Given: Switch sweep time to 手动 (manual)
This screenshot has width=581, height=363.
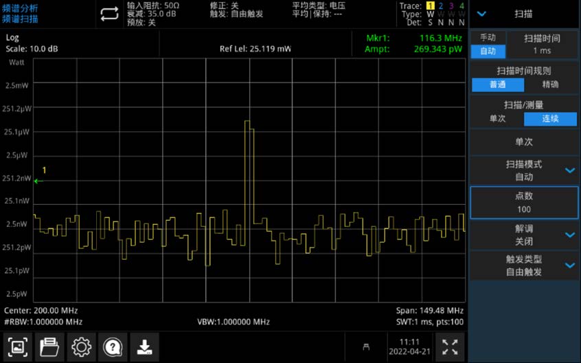Looking at the screenshot, I should pyautogui.click(x=488, y=38).
